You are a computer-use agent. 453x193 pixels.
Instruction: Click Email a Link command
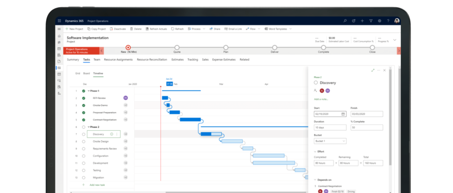pyautogui.click(x=233, y=29)
